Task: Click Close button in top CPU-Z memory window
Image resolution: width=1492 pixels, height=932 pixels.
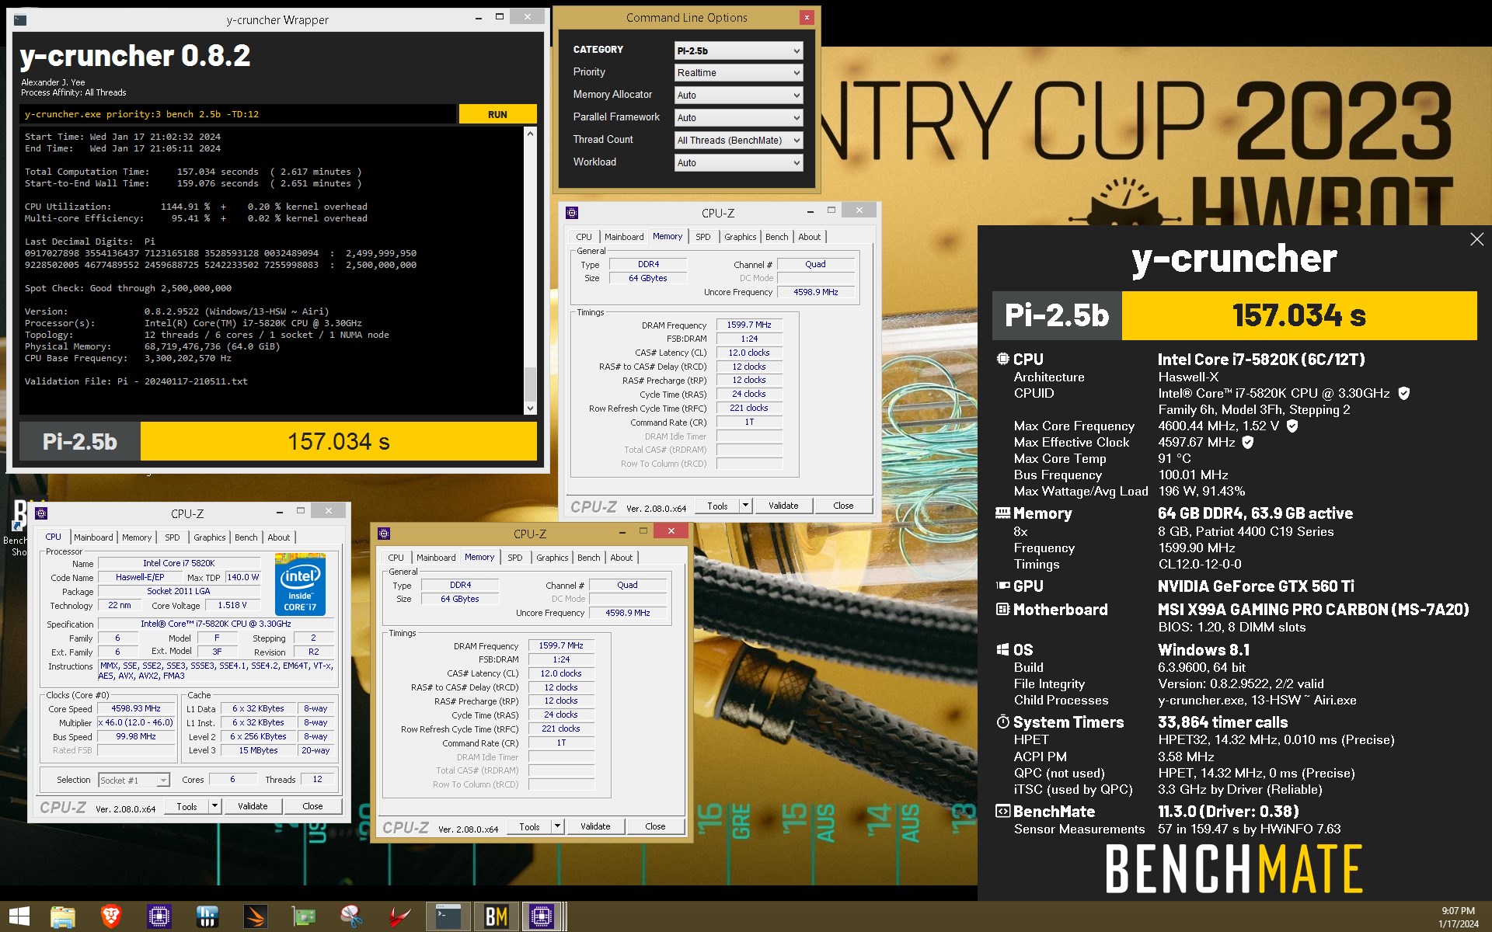Action: [843, 506]
